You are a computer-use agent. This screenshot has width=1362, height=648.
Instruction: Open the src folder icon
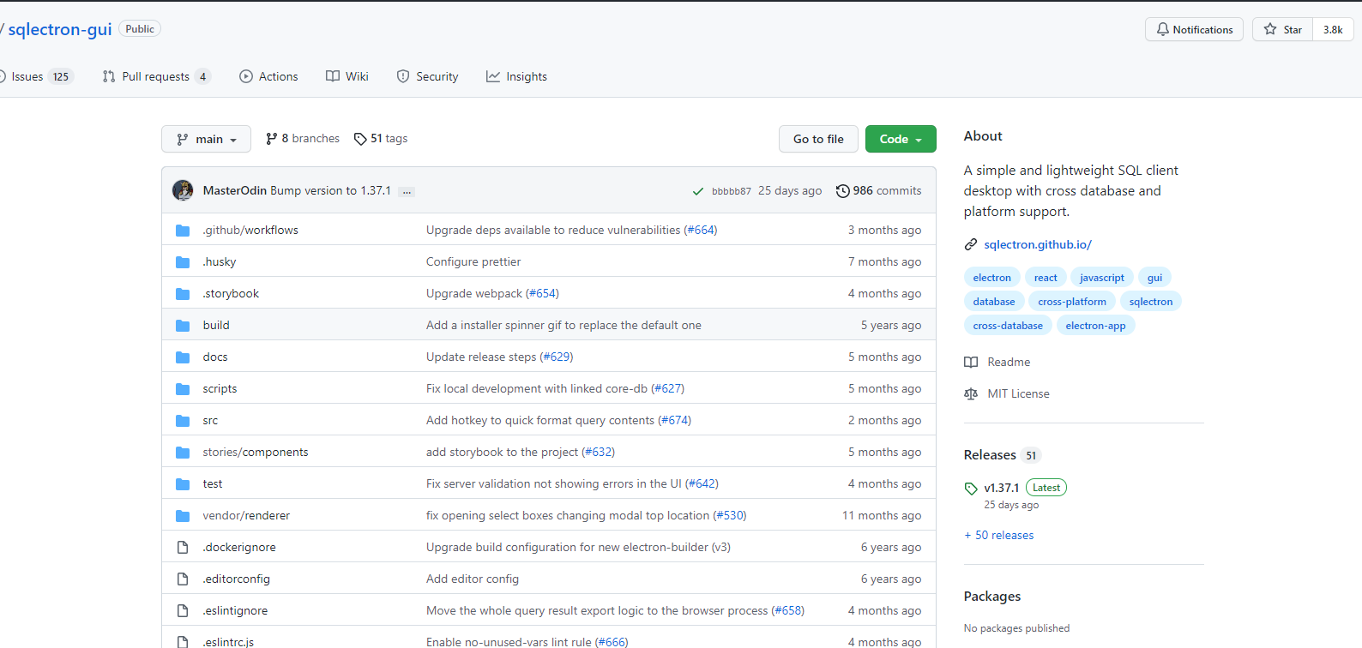point(183,421)
